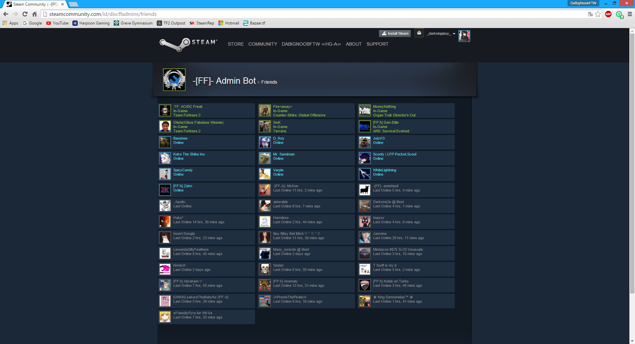This screenshot has height=344, width=635.
Task: Open the SteamRep bookmark
Action: tap(202, 23)
